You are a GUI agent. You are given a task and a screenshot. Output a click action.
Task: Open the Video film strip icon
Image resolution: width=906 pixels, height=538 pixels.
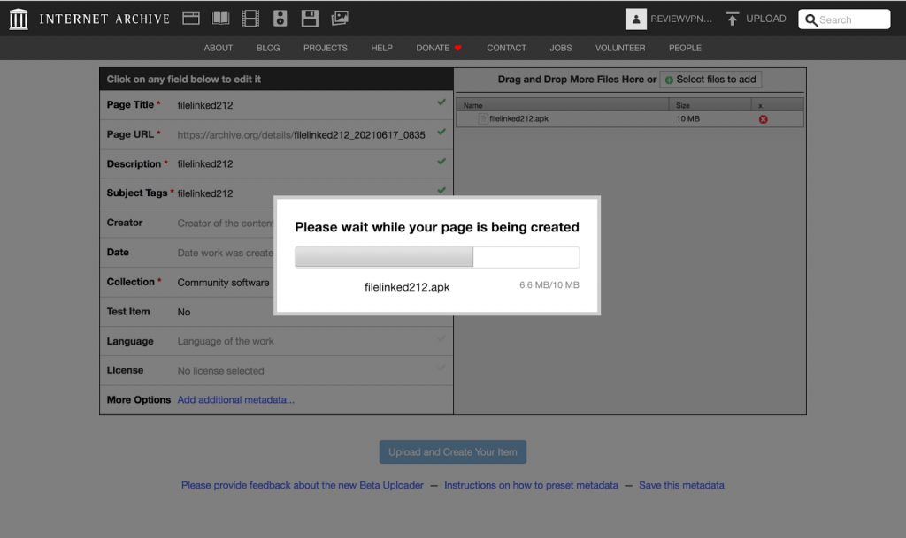click(x=250, y=19)
